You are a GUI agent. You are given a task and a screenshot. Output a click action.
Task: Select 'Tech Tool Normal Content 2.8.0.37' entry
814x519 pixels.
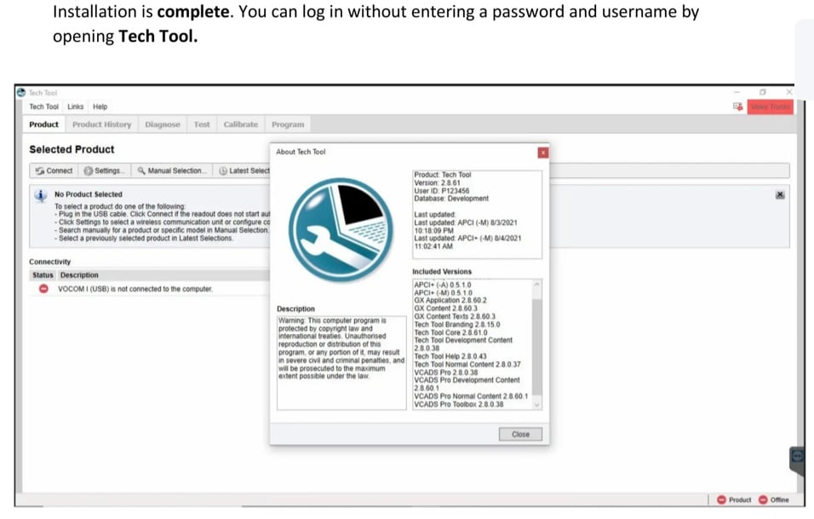coord(467,365)
